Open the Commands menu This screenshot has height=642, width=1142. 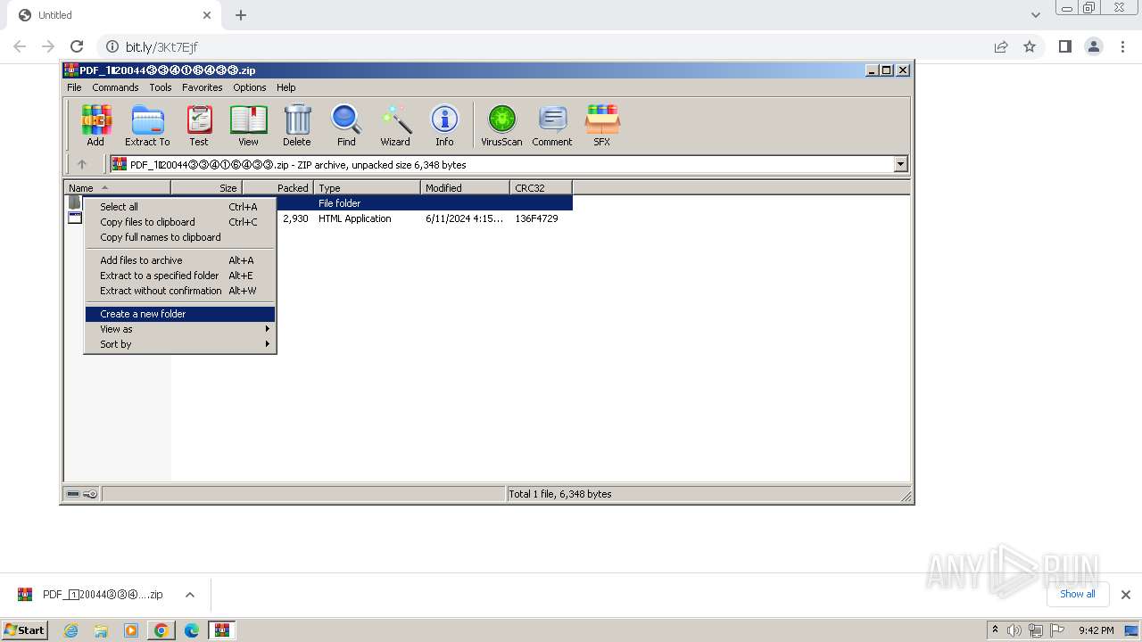[115, 87]
